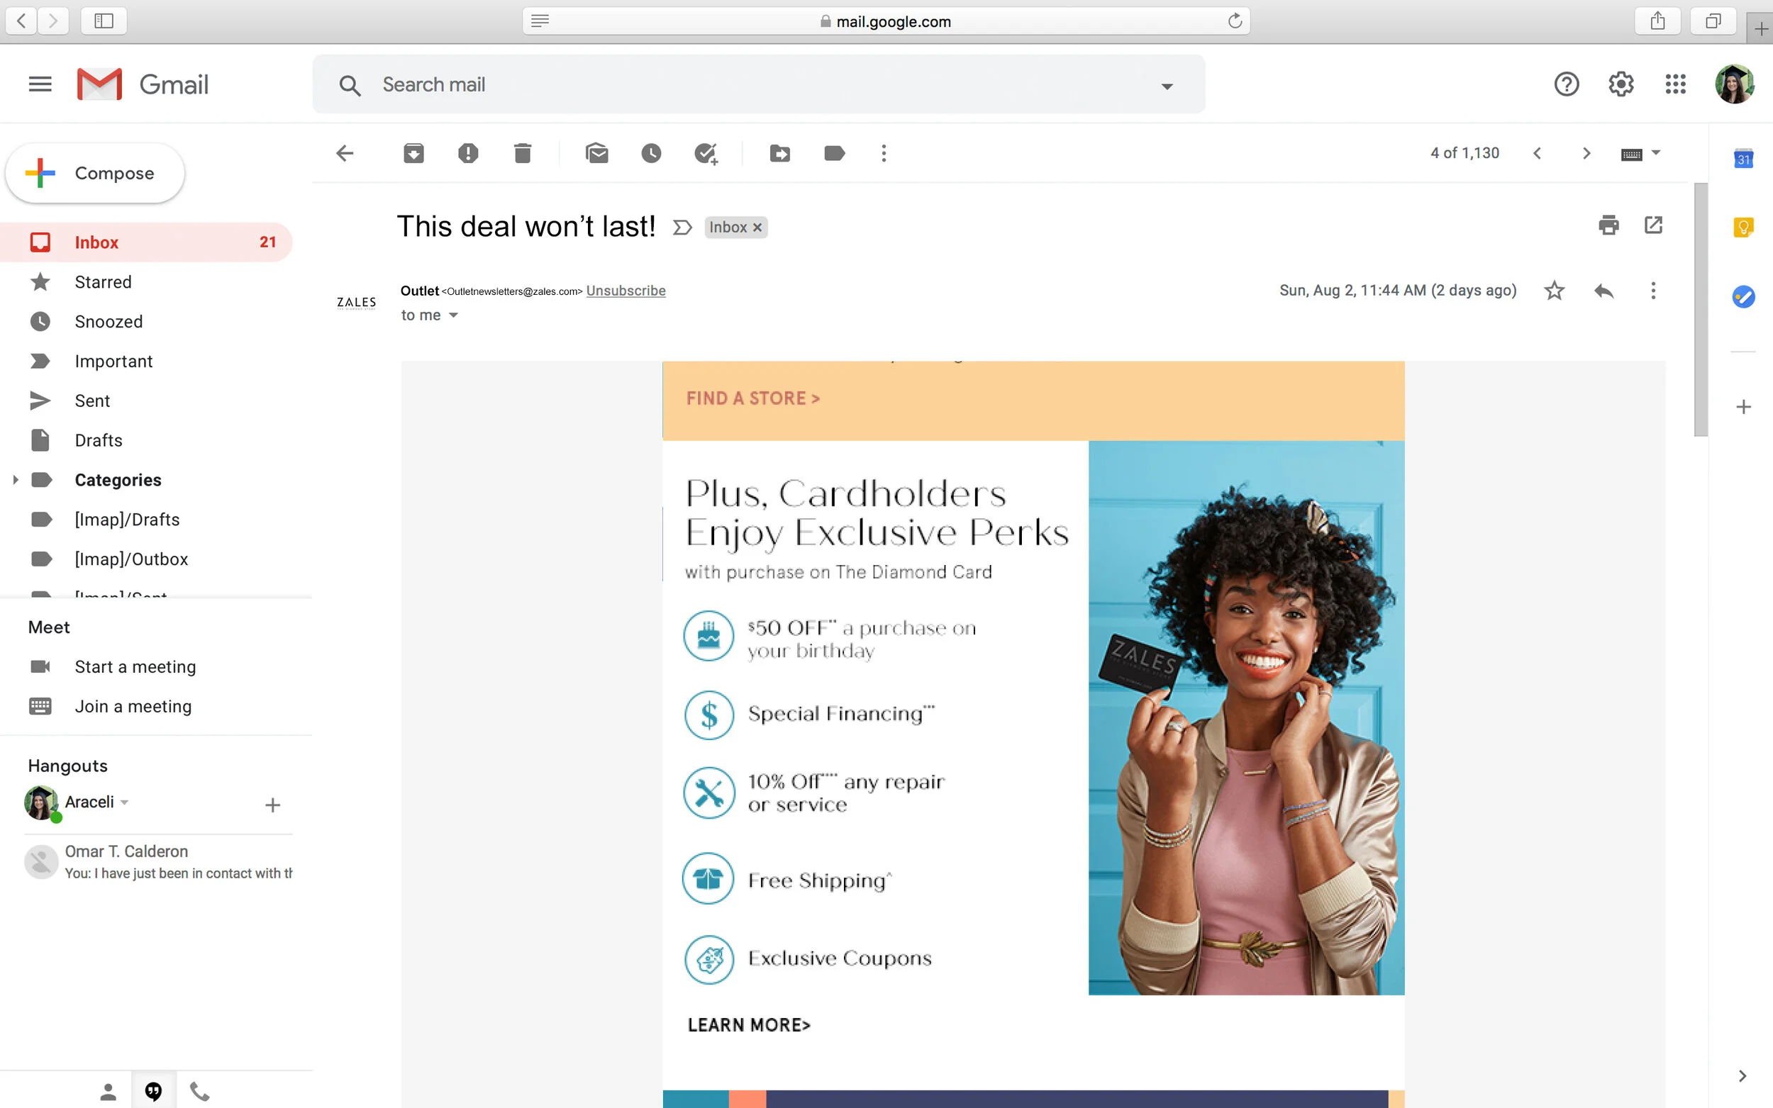Mark the email as unread

[596, 153]
